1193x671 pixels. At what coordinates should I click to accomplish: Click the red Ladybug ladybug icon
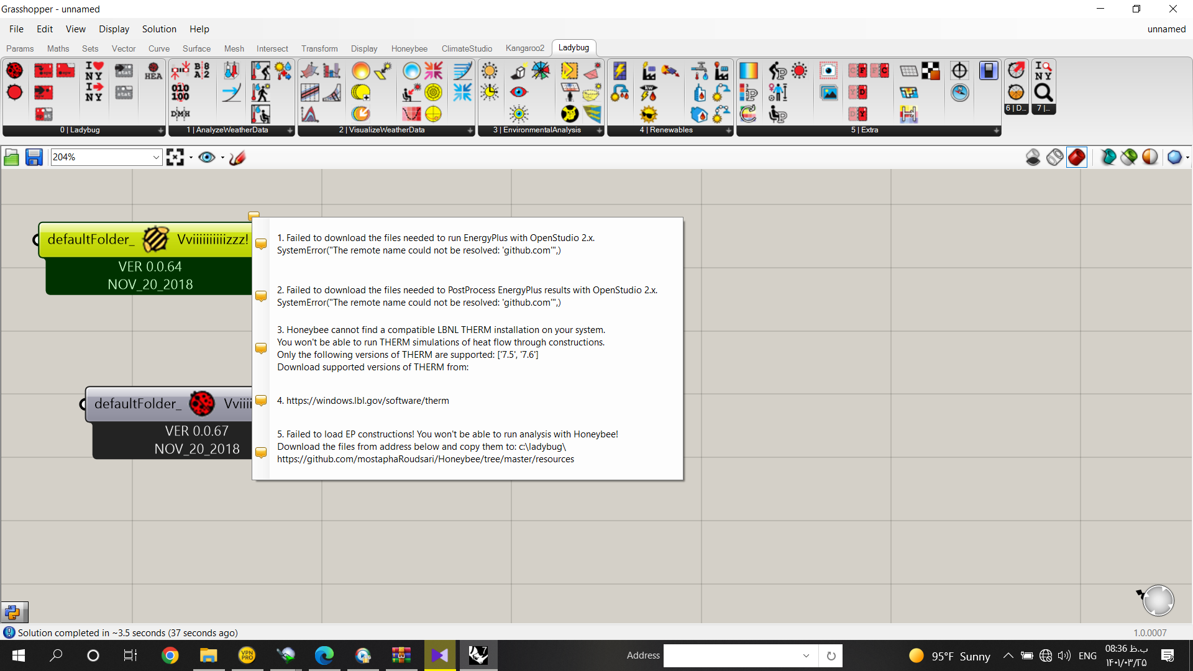point(14,71)
